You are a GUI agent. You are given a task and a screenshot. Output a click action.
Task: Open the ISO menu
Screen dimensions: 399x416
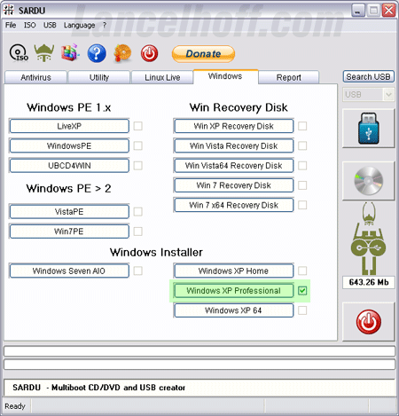30,25
